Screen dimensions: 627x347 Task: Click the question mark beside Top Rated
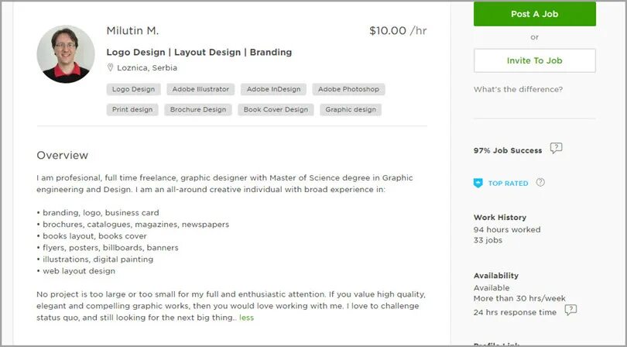click(x=540, y=183)
